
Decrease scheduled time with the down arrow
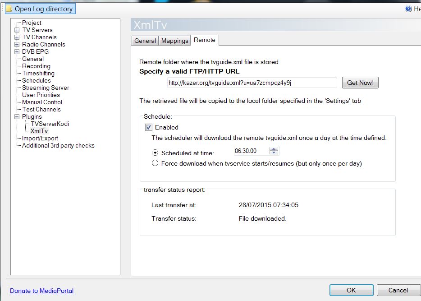pyautogui.click(x=275, y=153)
